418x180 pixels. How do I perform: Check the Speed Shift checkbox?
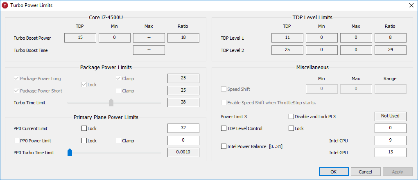point(224,89)
